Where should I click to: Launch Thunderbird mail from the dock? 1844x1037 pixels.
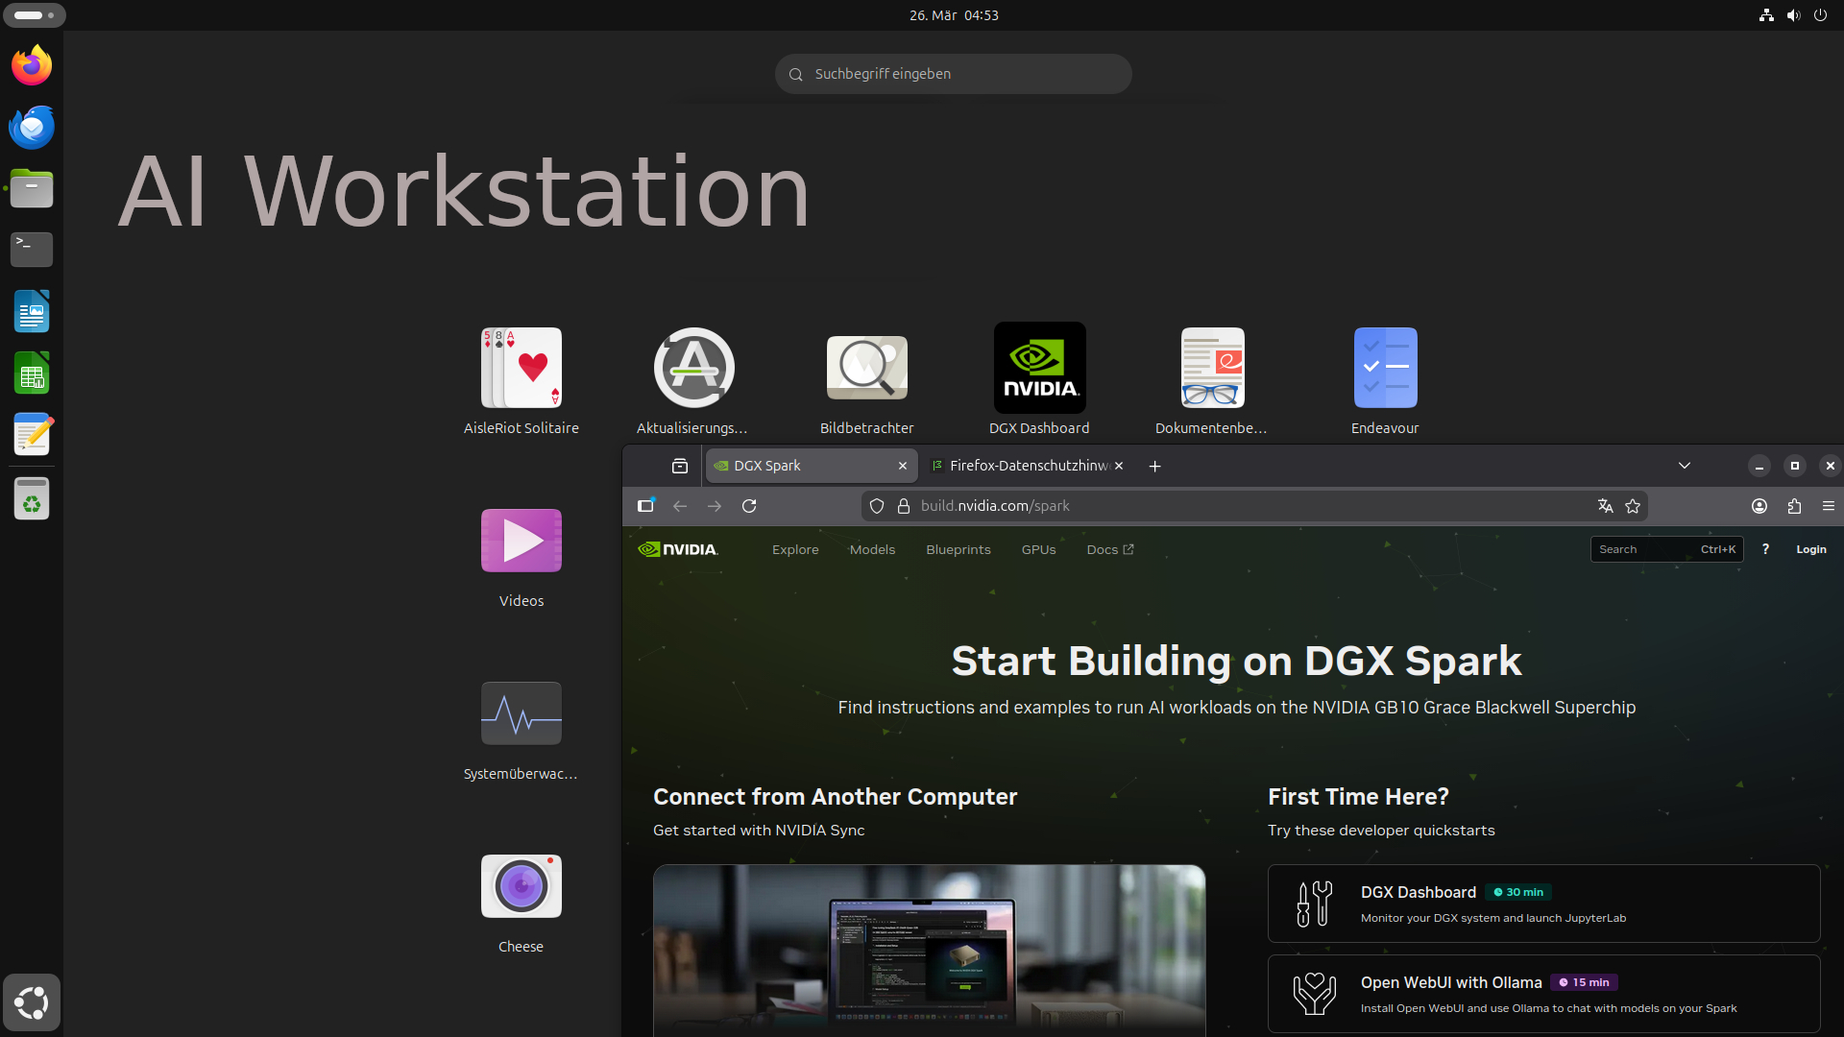coord(32,127)
